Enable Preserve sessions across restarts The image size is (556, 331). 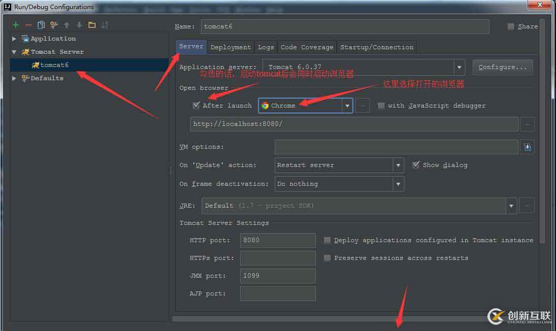point(327,258)
